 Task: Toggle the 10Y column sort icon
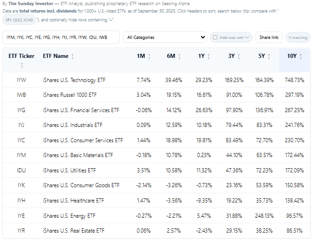pos(301,57)
